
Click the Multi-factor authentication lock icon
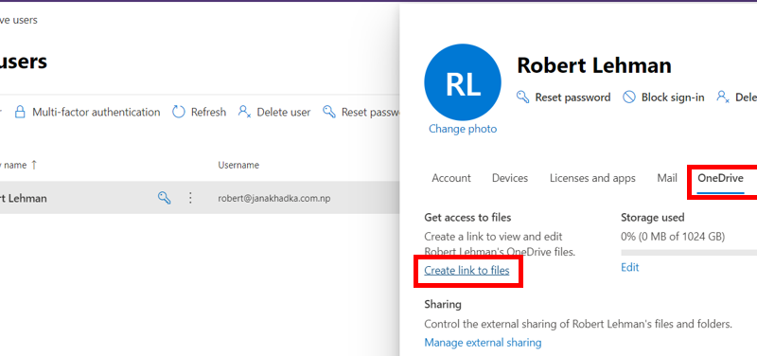coord(20,112)
